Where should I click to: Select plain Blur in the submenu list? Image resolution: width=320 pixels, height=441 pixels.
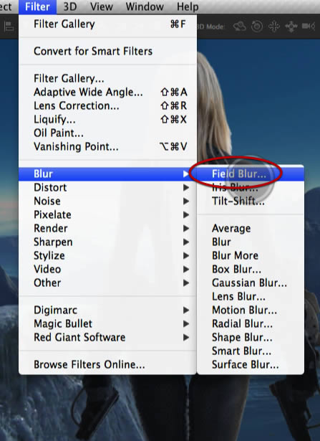(x=251, y=242)
